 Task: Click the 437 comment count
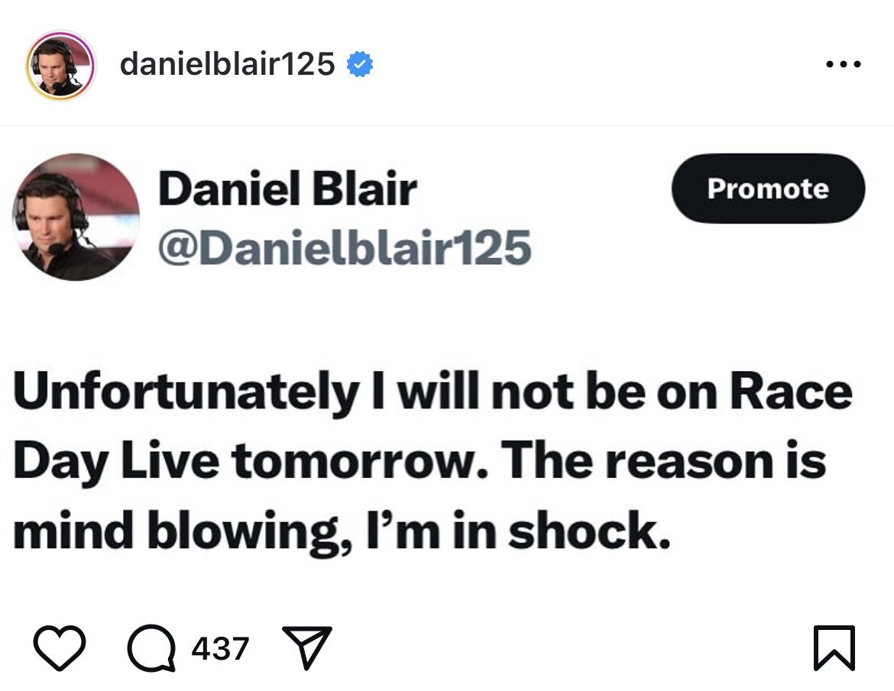[x=220, y=649]
